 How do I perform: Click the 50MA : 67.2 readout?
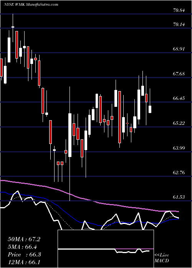click(x=24, y=239)
